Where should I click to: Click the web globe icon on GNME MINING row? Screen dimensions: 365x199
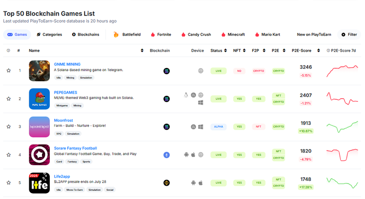(201, 71)
